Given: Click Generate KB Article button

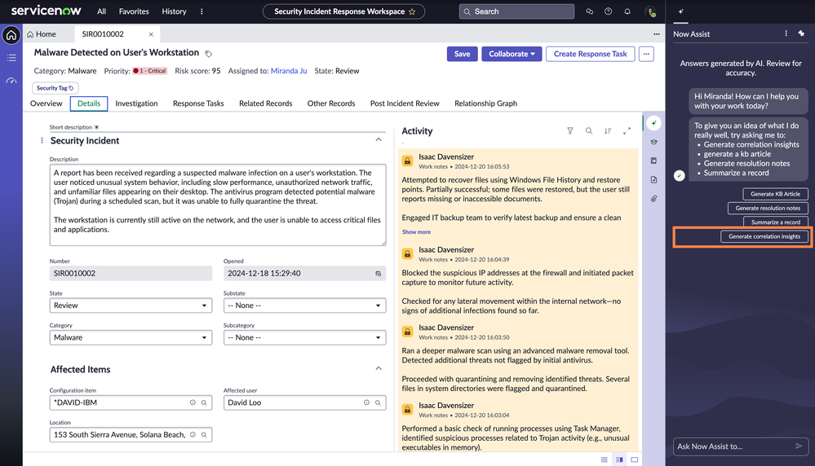Looking at the screenshot, I should (x=775, y=194).
